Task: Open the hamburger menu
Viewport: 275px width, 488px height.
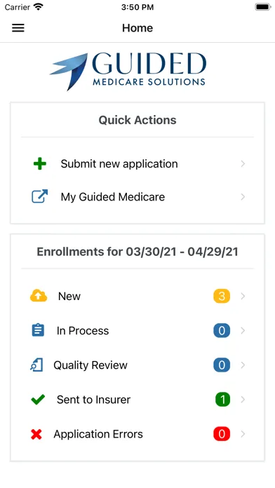Action: (18, 28)
